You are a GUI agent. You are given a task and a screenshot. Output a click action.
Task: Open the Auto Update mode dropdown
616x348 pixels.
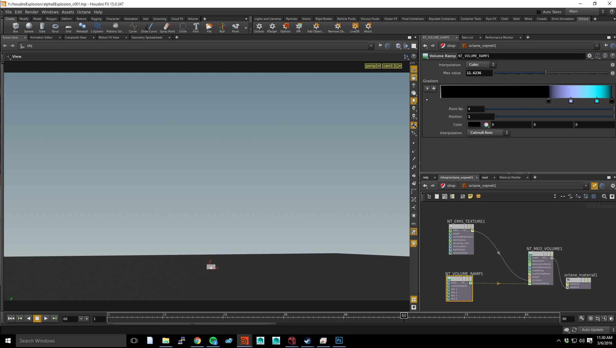point(597,330)
